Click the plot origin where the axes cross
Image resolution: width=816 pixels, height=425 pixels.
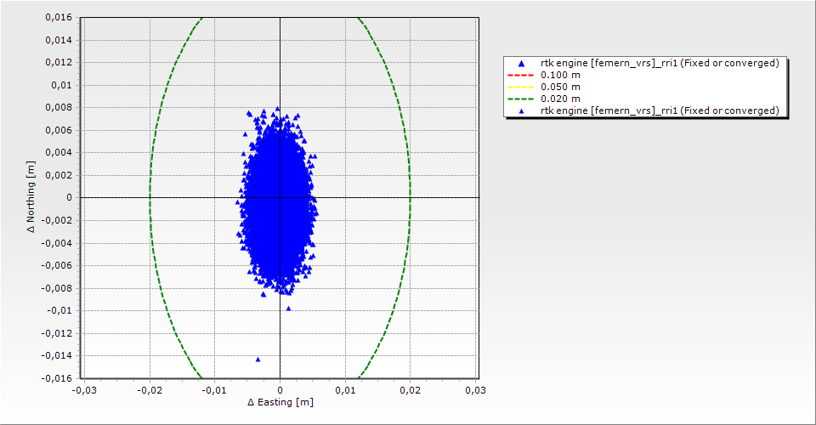coord(280,197)
